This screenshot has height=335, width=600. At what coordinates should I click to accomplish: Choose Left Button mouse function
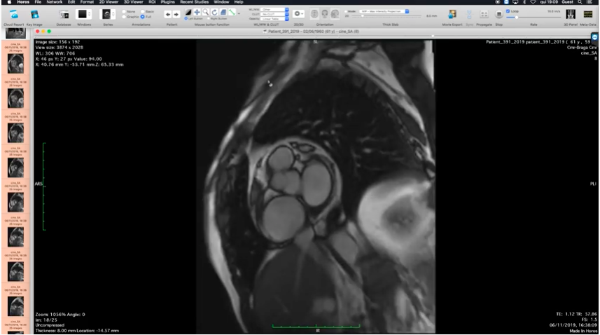point(186,18)
